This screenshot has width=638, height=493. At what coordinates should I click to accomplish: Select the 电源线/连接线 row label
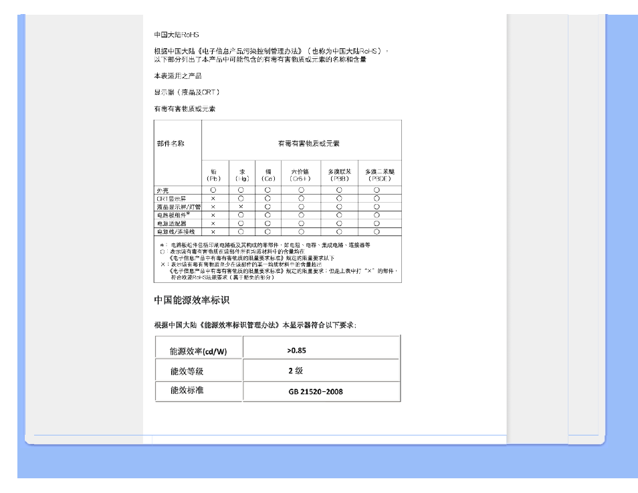coord(176,231)
